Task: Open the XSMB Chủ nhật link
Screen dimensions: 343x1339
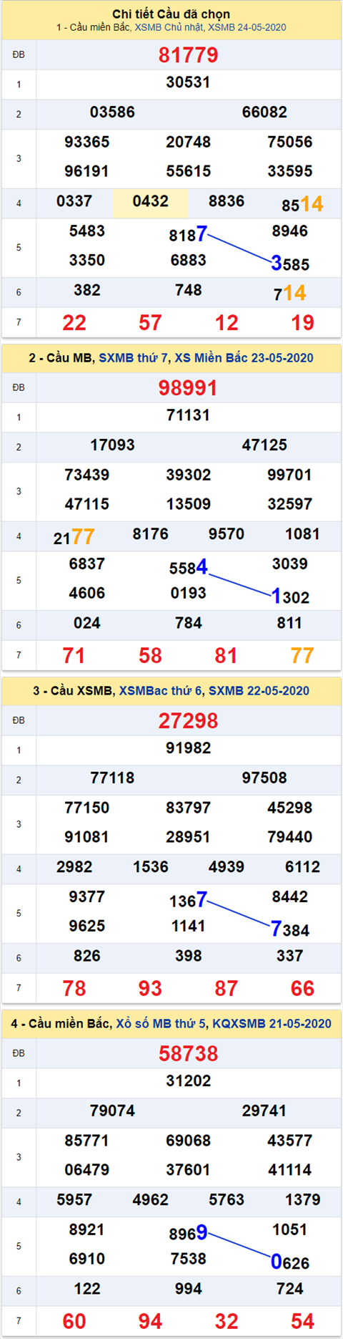Action: [x=169, y=27]
